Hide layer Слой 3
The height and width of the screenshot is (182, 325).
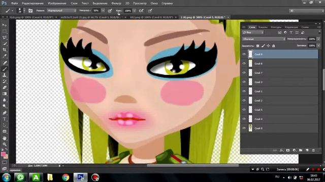244,82
